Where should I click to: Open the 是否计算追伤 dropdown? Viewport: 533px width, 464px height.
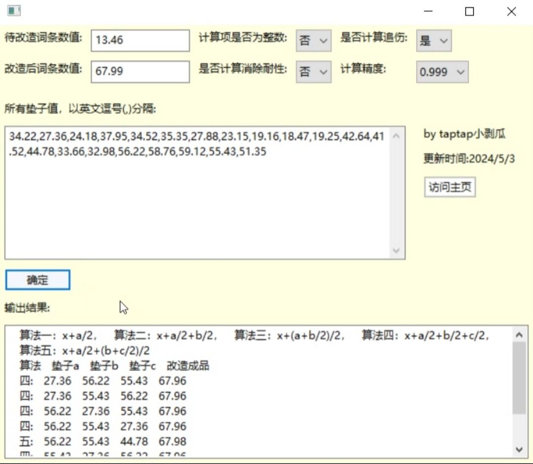point(434,41)
